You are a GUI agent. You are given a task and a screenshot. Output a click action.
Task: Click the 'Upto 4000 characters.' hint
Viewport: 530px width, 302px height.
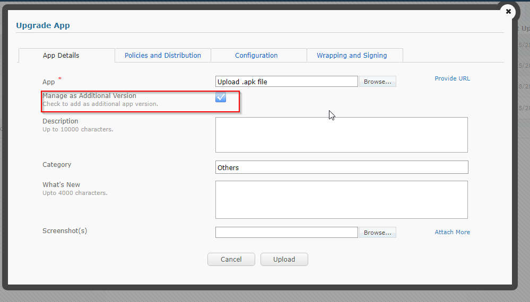pos(75,193)
